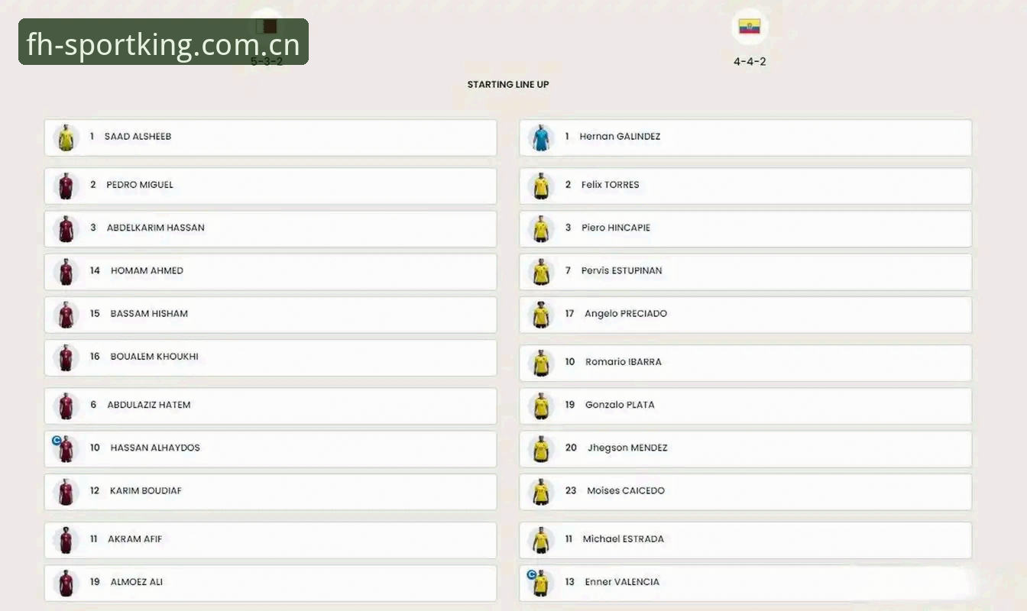Click the captain badge next to Enner Valencia
The width and height of the screenshot is (1027, 611).
click(532, 574)
